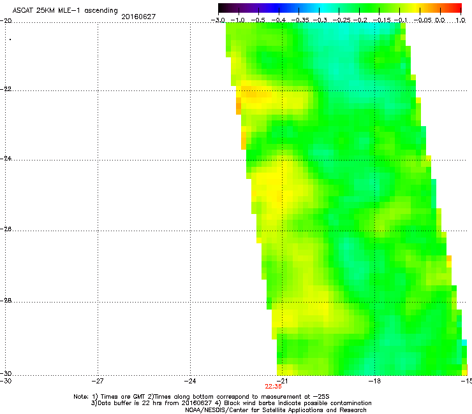Select the -30 latitude label on left axis
This screenshot has height=414, width=472.
[6, 373]
